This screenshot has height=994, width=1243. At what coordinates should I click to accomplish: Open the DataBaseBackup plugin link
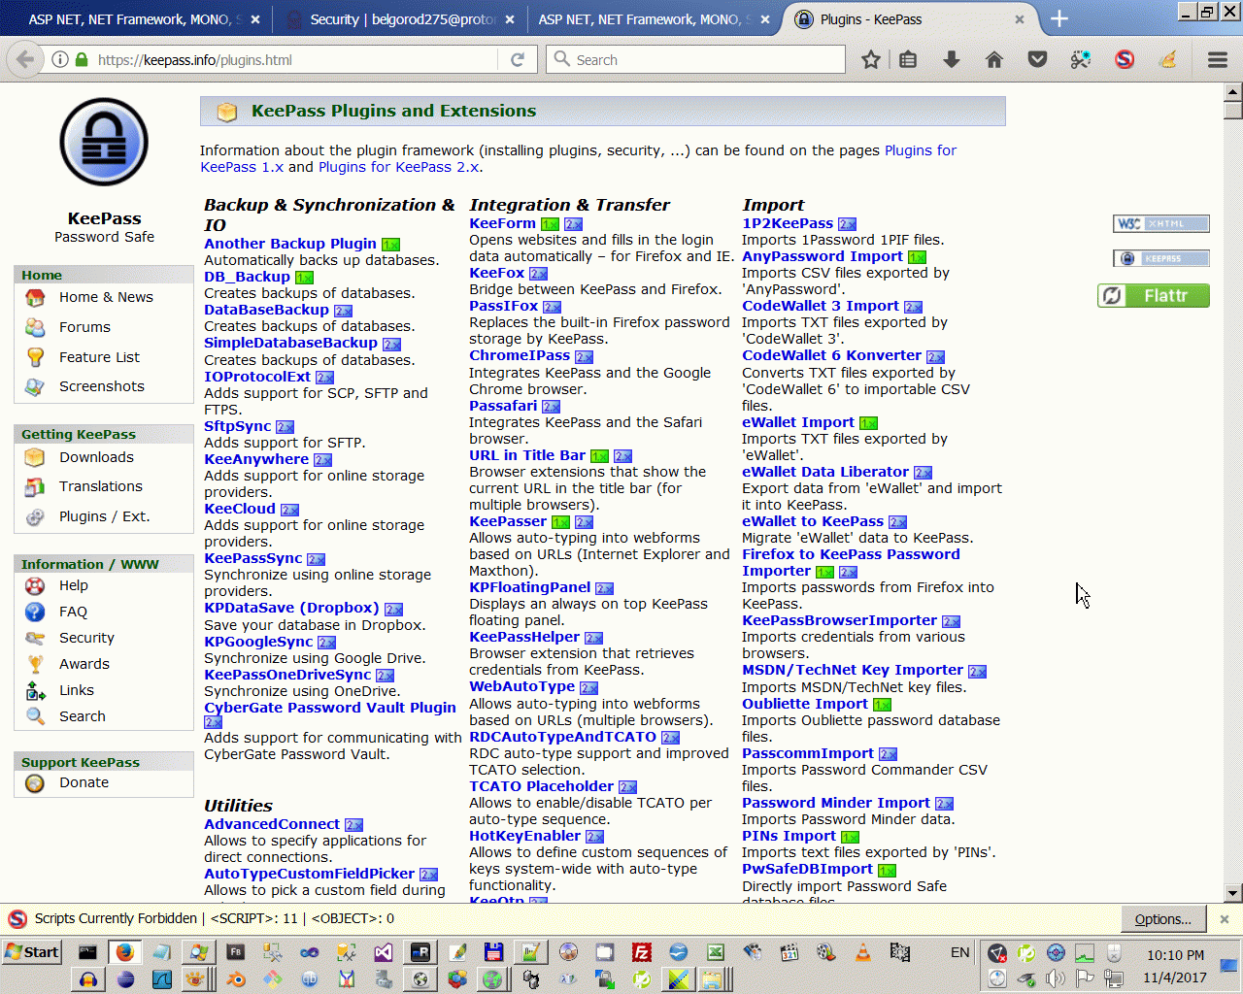266,310
